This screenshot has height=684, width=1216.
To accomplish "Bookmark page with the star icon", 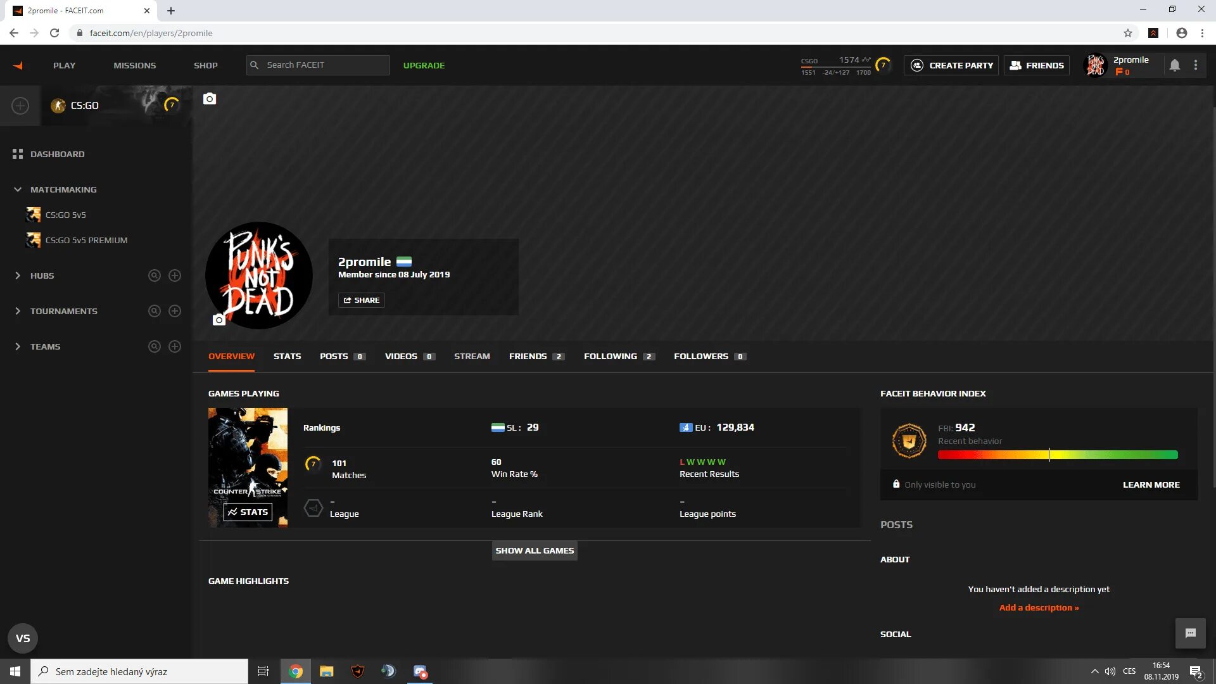I will 1128,33.
